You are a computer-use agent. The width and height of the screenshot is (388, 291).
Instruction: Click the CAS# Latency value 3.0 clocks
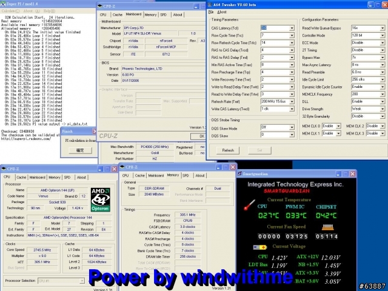[187, 227]
